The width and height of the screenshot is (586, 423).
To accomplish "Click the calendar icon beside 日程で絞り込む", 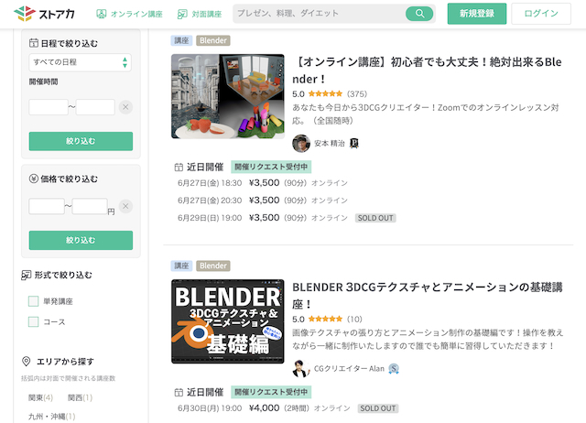I will (34, 43).
